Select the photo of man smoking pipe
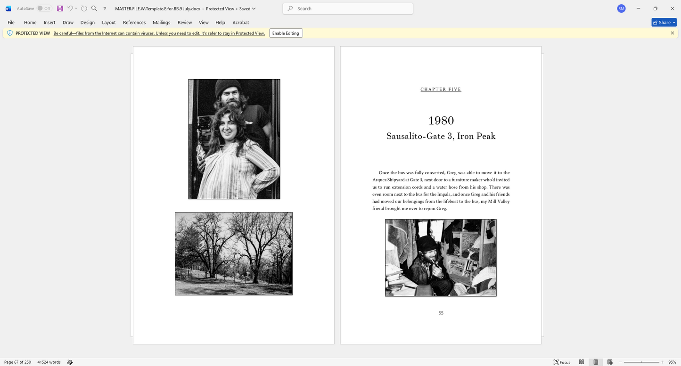 (441, 258)
